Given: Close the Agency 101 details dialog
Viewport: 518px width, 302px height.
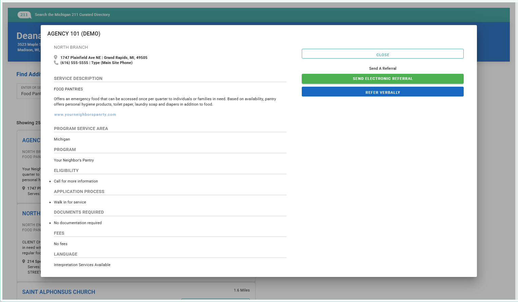Looking at the screenshot, I should pyautogui.click(x=382, y=54).
